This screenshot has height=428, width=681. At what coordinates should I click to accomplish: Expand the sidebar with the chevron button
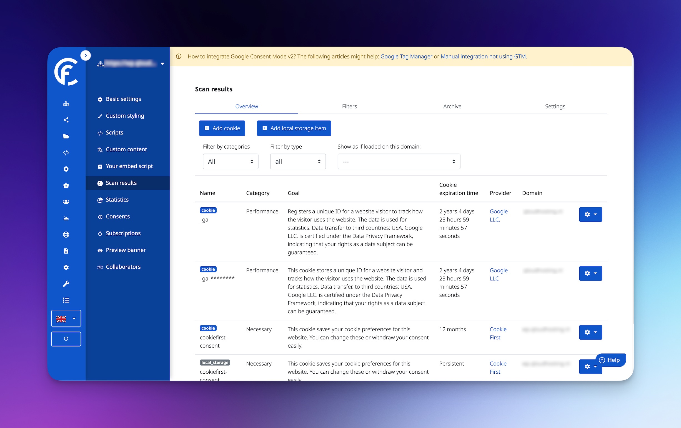tap(86, 55)
